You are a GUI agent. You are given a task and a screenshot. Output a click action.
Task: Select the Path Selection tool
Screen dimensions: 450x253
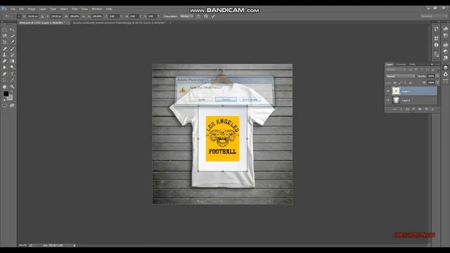5,80
